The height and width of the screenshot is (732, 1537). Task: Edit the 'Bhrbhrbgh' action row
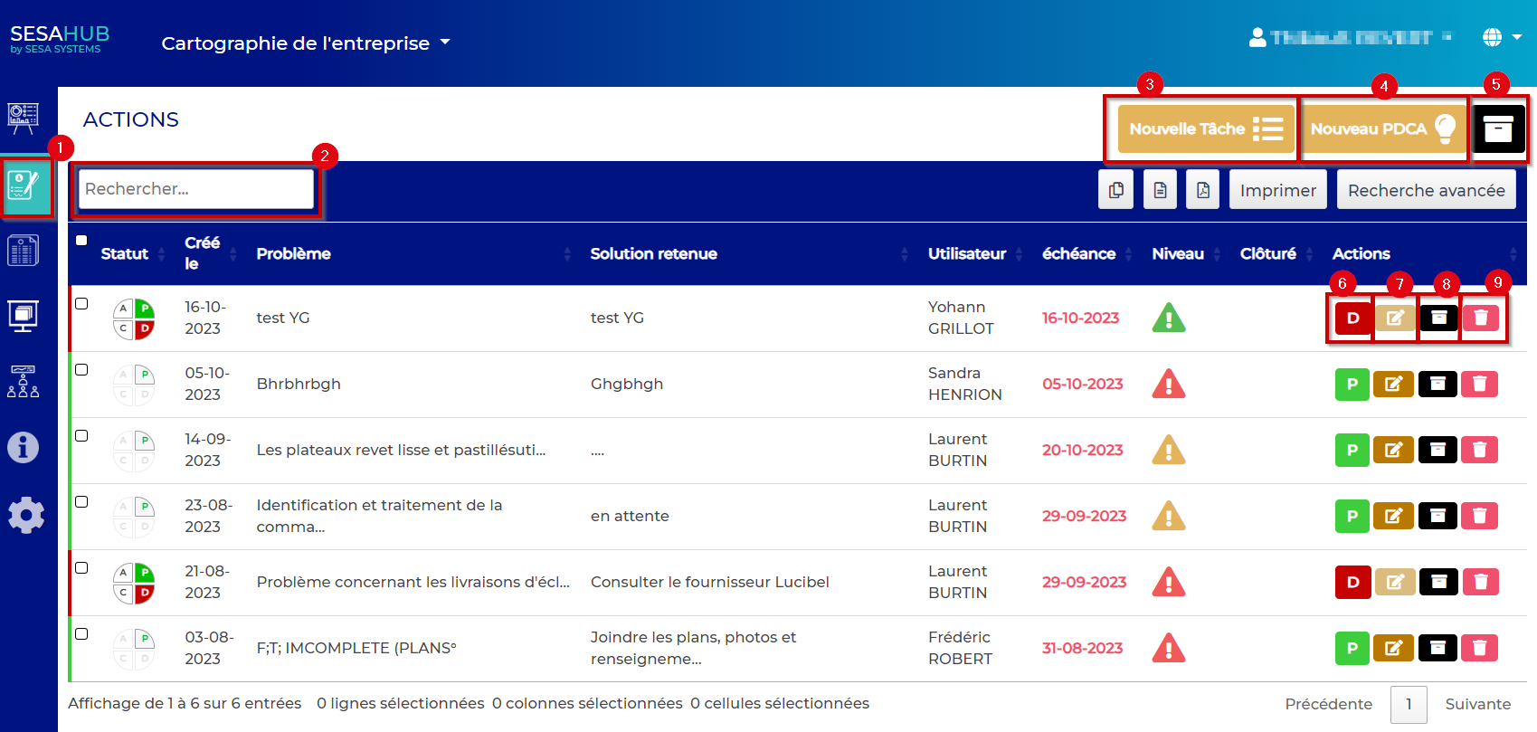[1393, 384]
